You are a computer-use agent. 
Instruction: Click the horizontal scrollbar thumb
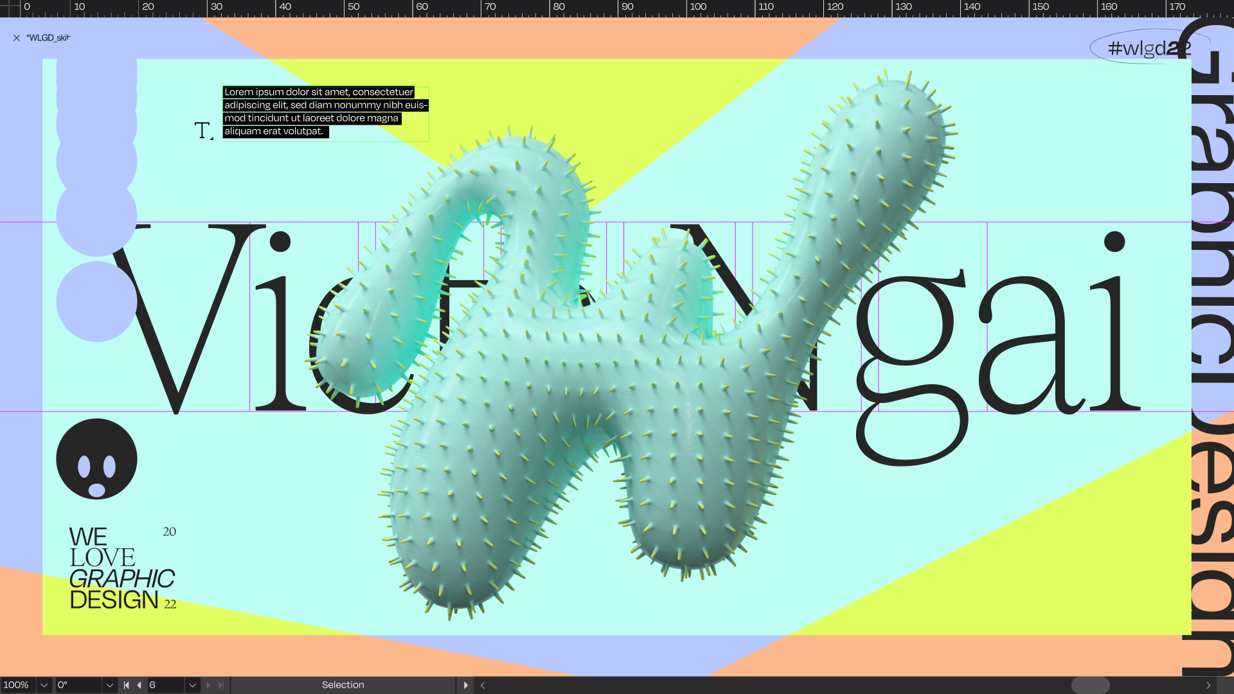1090,685
